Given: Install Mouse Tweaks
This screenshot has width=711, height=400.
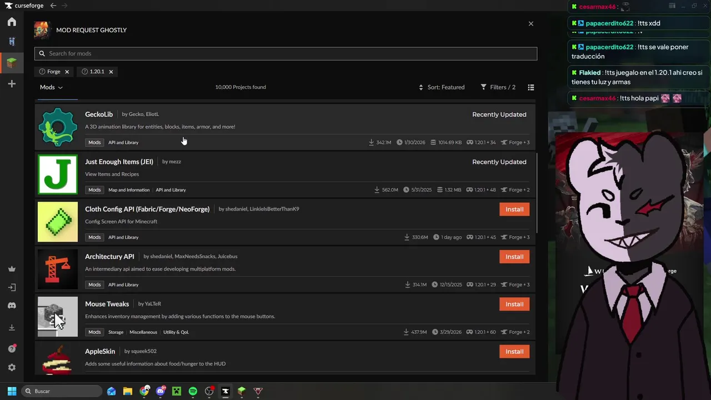Looking at the screenshot, I should click(x=514, y=304).
